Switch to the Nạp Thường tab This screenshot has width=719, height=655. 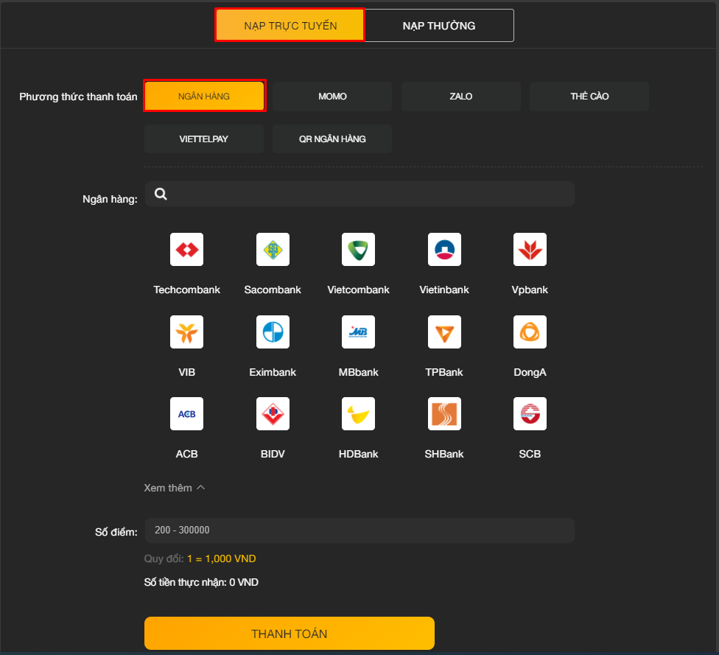pos(439,26)
